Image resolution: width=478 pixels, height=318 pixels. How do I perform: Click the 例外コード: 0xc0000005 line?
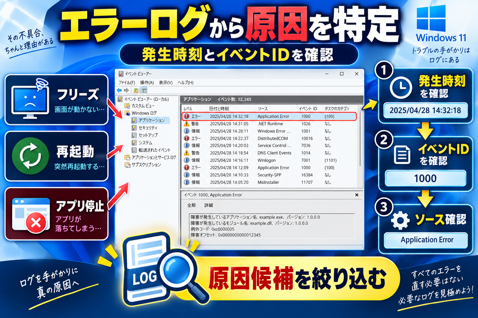(213, 229)
